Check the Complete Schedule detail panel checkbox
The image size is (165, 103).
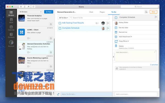pos(116,18)
